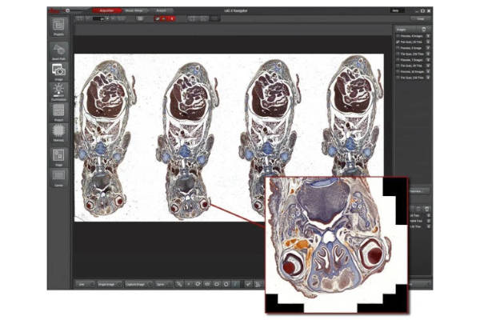Screen dimensions: 480x320
Task: Click the Image camera icon in sidebar
Action: (x=59, y=70)
